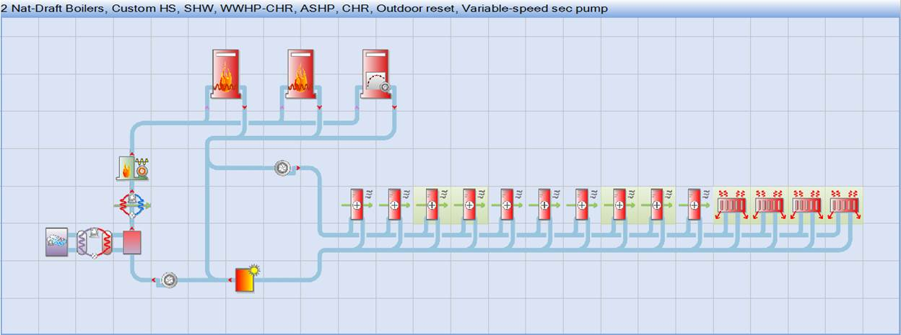Click the custom heat source with dial gauge
Image resolution: width=901 pixels, height=335 pixels.
pyautogui.click(x=376, y=73)
